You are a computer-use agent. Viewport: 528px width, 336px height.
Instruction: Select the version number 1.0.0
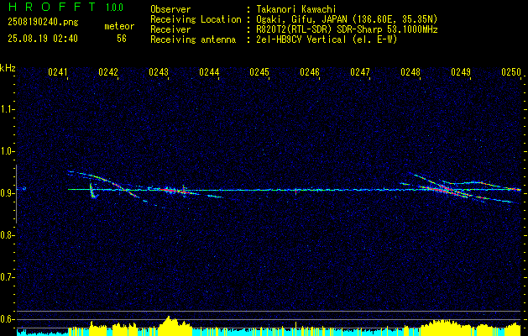[114, 8]
